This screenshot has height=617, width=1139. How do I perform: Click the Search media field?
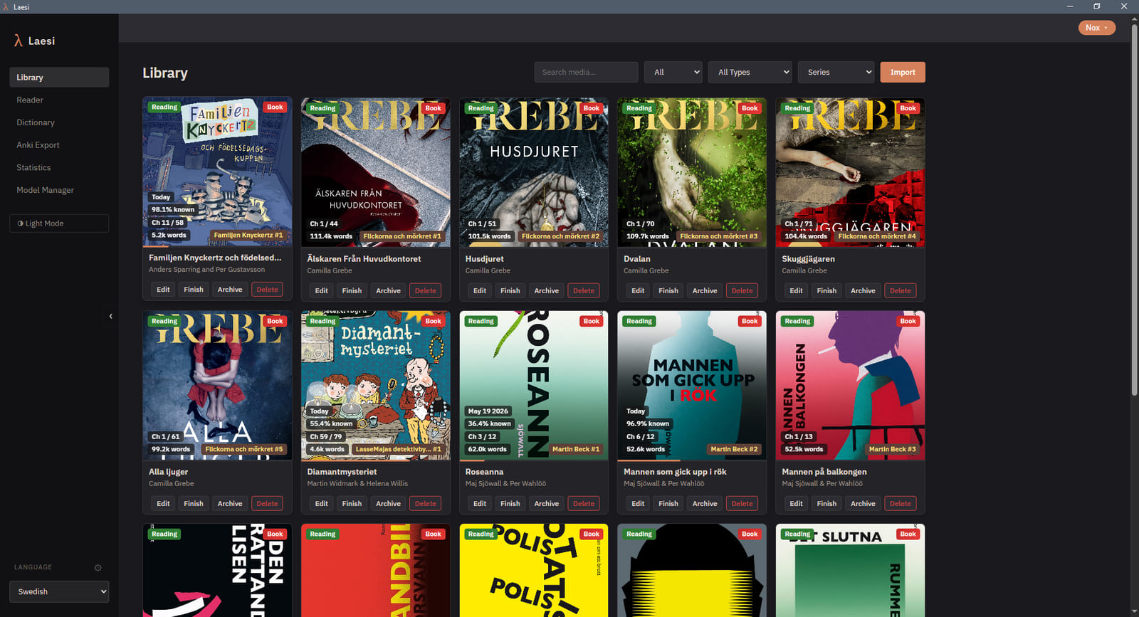point(587,72)
